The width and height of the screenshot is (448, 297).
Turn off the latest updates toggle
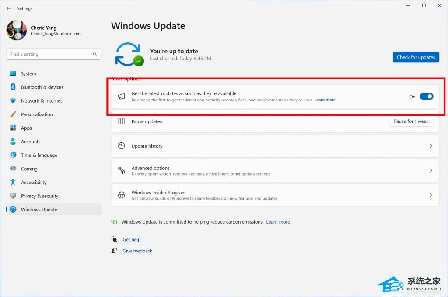[426, 97]
